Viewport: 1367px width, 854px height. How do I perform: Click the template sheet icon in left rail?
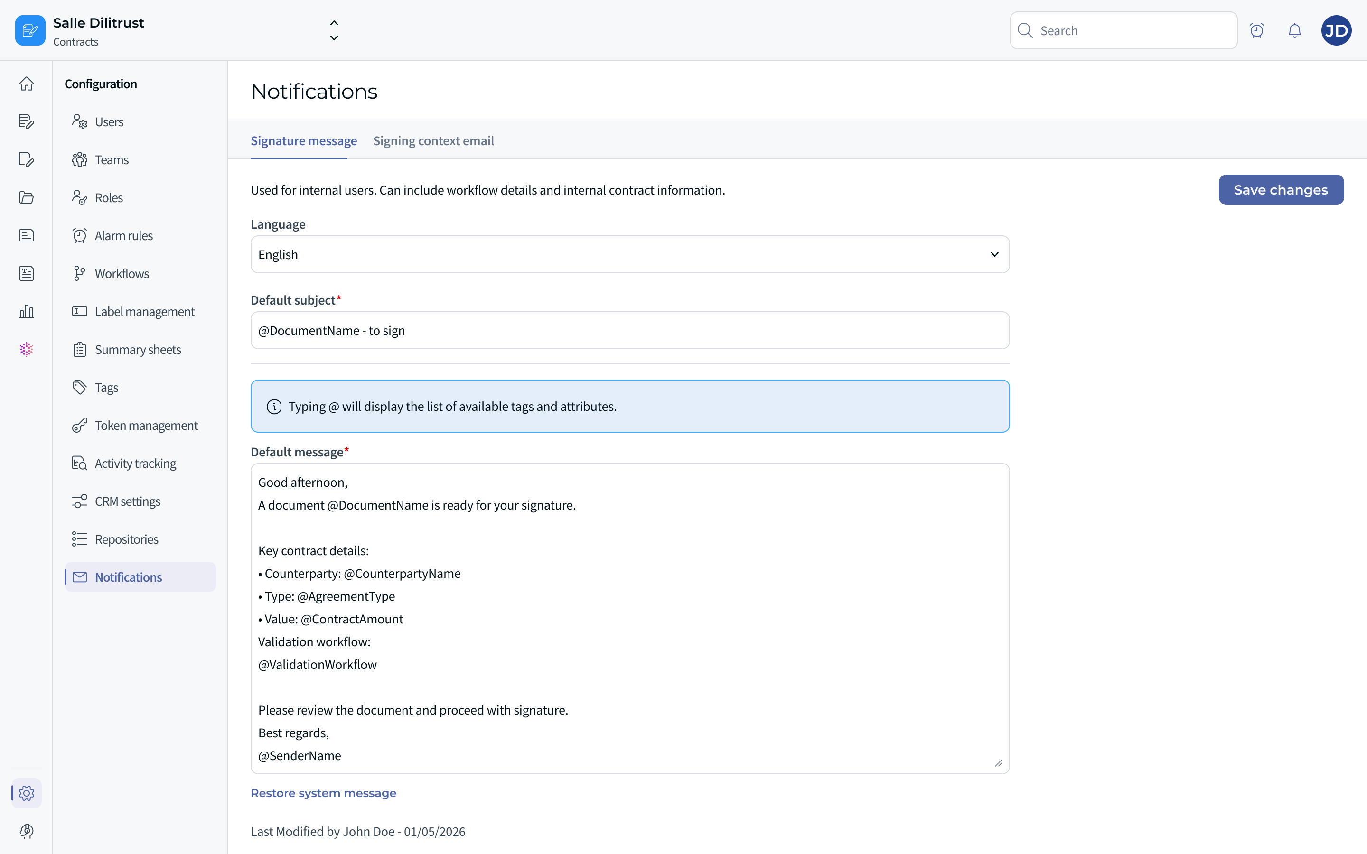tap(27, 273)
